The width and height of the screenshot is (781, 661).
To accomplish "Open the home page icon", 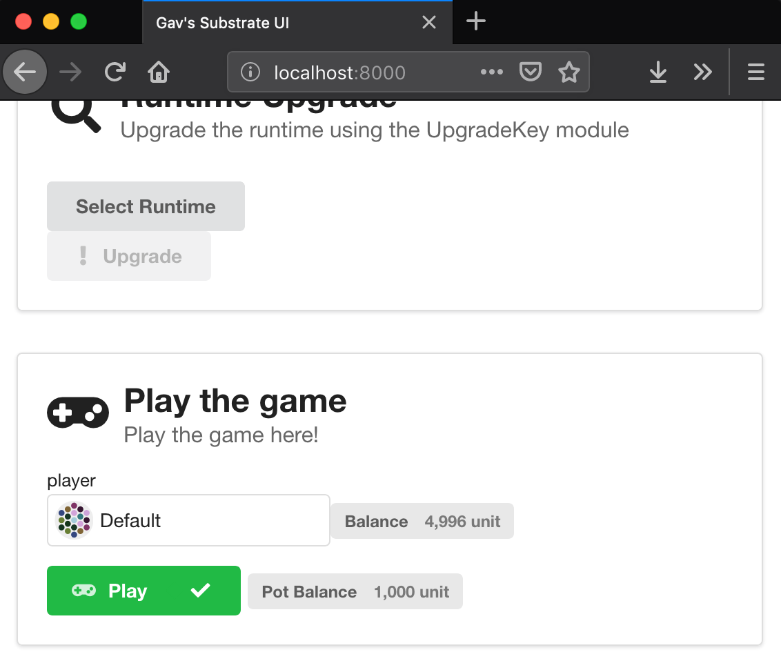I will click(159, 72).
